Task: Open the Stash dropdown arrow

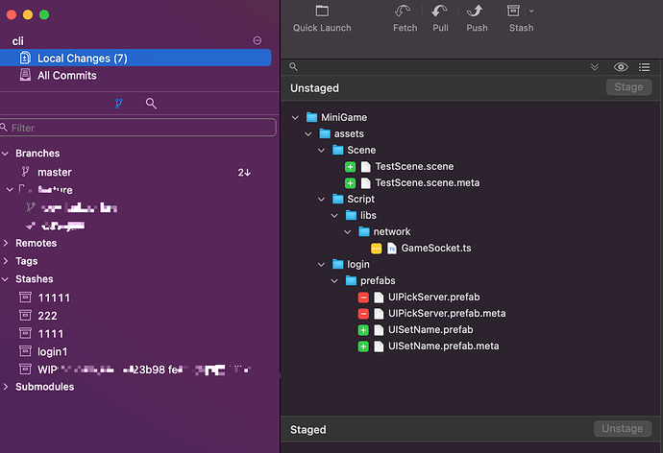Action: click(x=531, y=11)
